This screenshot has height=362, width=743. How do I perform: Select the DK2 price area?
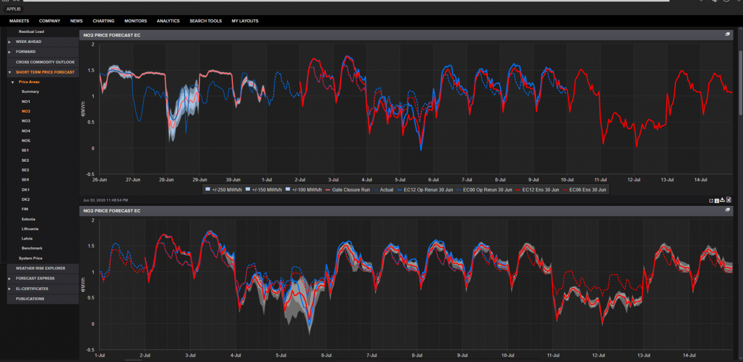(25, 199)
